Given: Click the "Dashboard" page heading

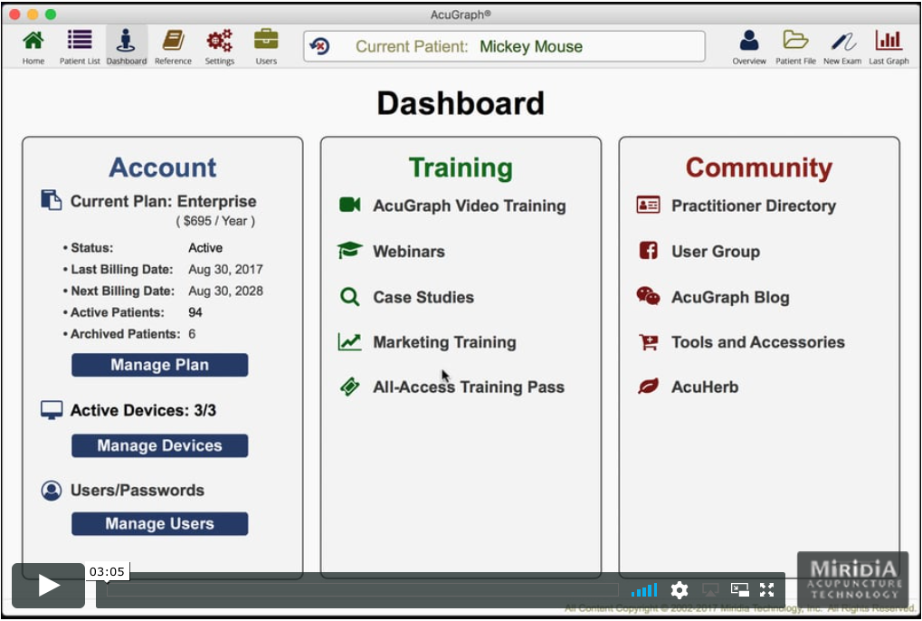Looking at the screenshot, I should pyautogui.click(x=461, y=103).
